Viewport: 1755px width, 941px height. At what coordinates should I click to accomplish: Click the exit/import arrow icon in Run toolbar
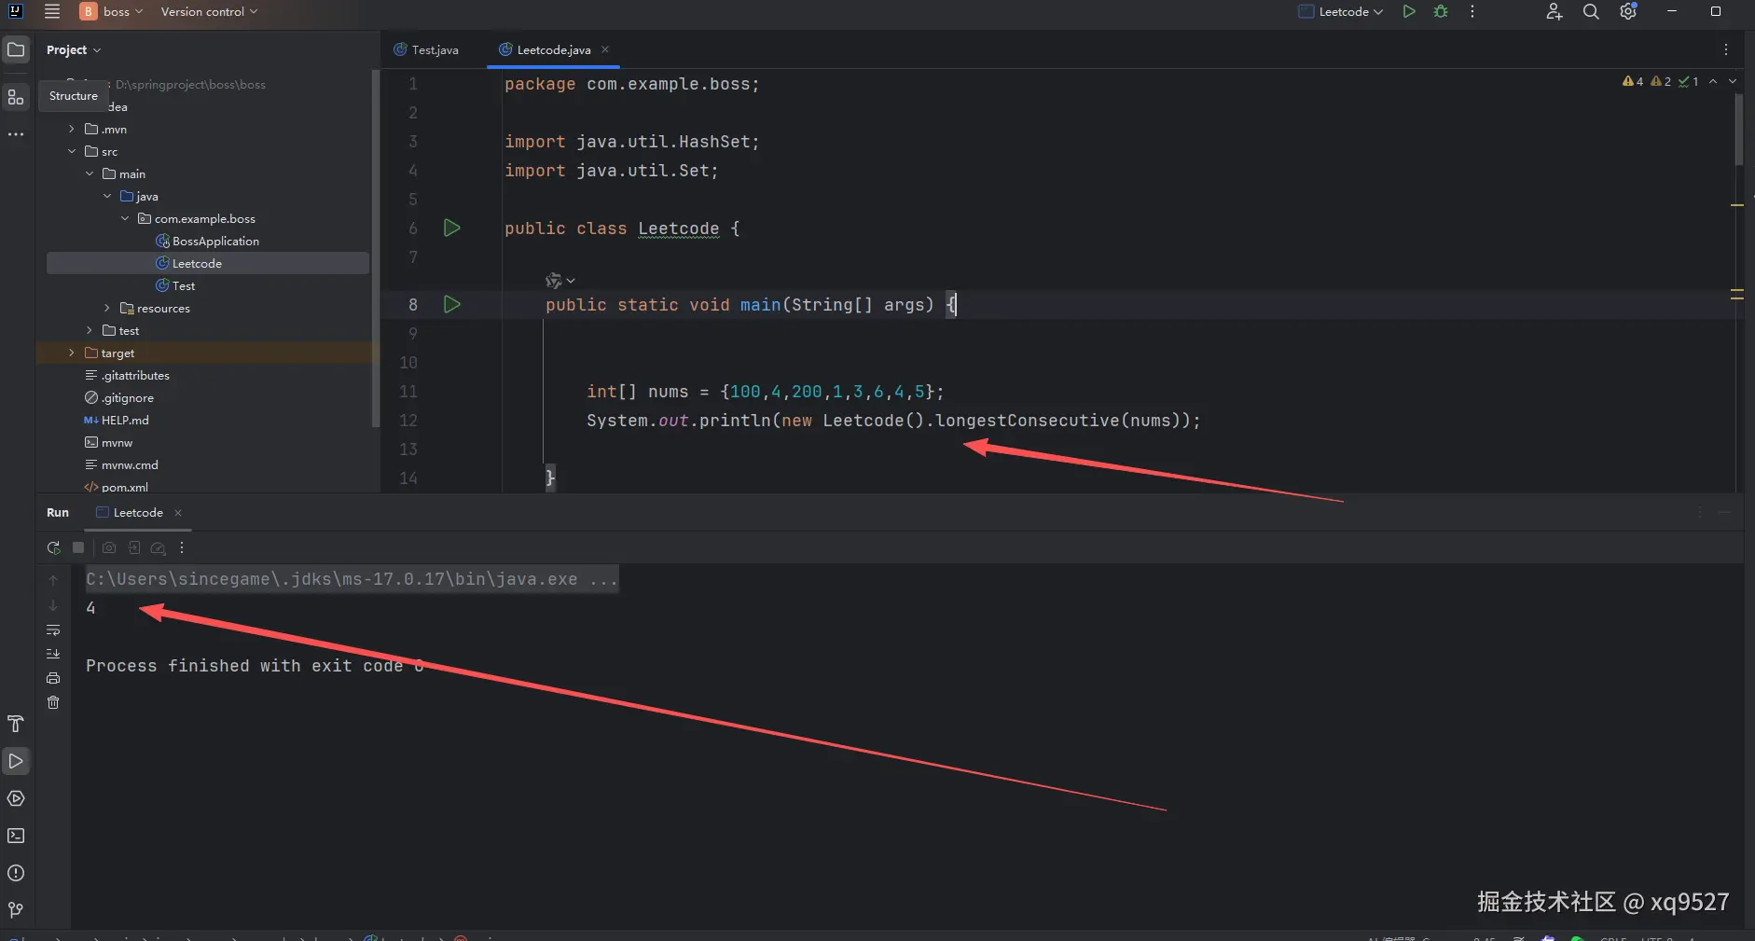pyautogui.click(x=134, y=547)
